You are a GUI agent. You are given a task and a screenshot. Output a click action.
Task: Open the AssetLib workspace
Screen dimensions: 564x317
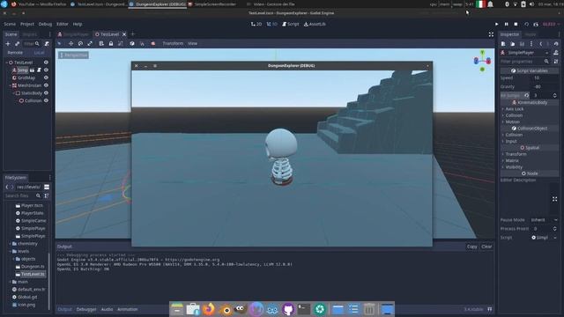tap(315, 24)
